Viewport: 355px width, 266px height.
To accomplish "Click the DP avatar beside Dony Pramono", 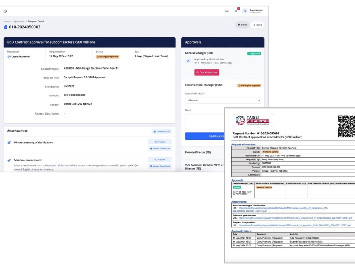I will pyautogui.click(x=9, y=57).
